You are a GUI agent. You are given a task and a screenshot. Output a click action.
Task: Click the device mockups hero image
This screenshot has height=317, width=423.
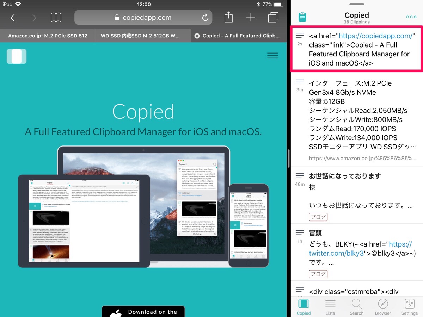point(143,207)
